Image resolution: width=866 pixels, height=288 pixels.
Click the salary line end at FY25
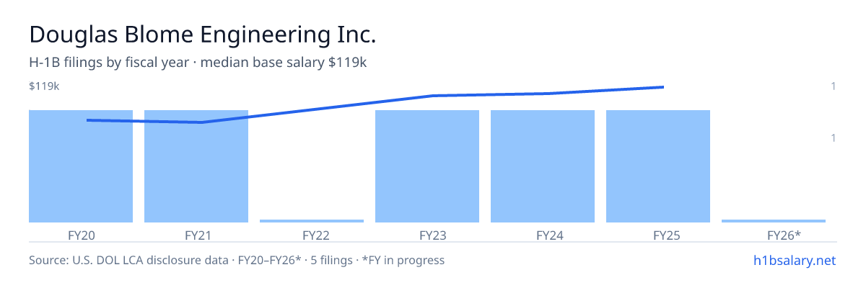click(x=663, y=87)
